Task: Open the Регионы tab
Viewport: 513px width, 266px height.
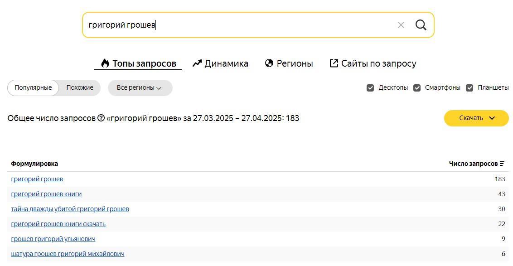Action: tap(289, 63)
